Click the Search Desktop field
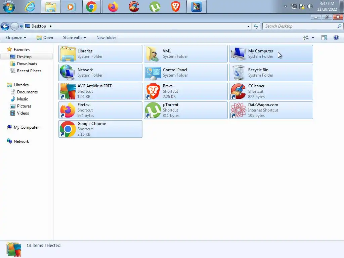344x258 pixels. click(302, 26)
